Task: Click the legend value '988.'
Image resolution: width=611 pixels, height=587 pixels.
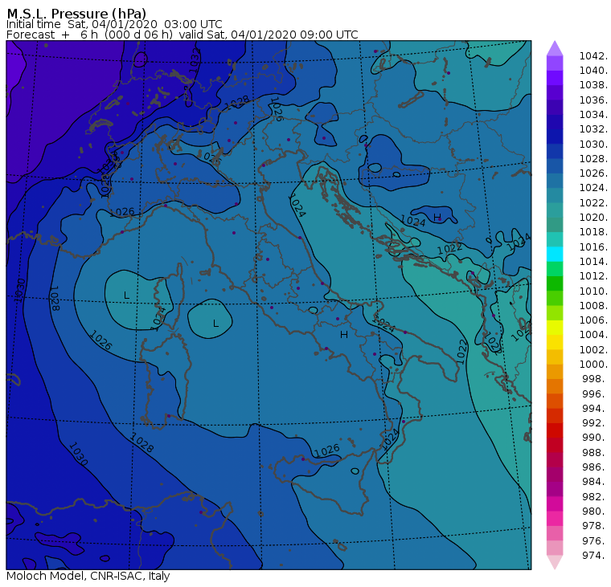Action: coord(595,453)
